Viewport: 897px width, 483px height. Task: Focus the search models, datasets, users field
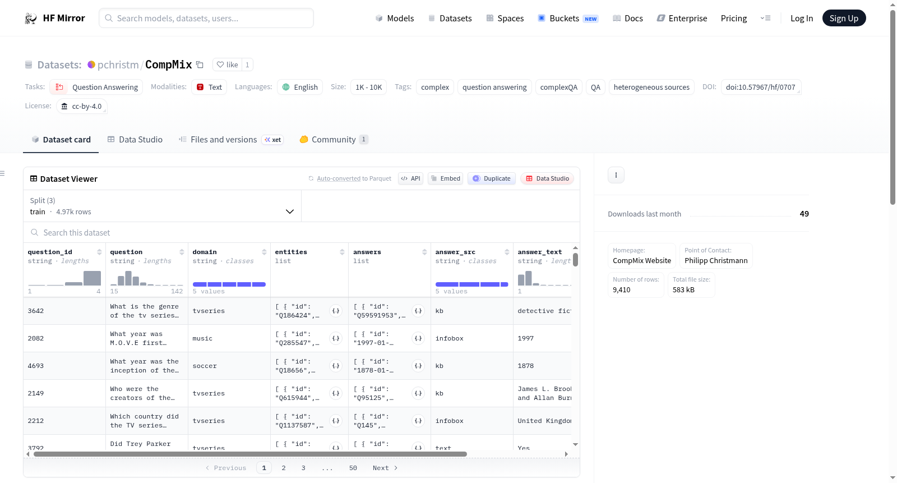point(206,18)
